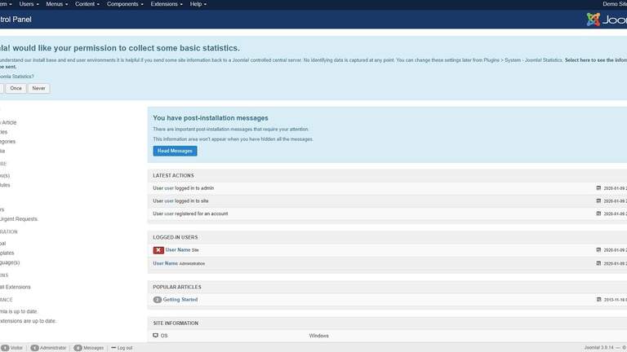Click the Administrator count badge in status bar
The image size is (627, 352).
(x=35, y=348)
